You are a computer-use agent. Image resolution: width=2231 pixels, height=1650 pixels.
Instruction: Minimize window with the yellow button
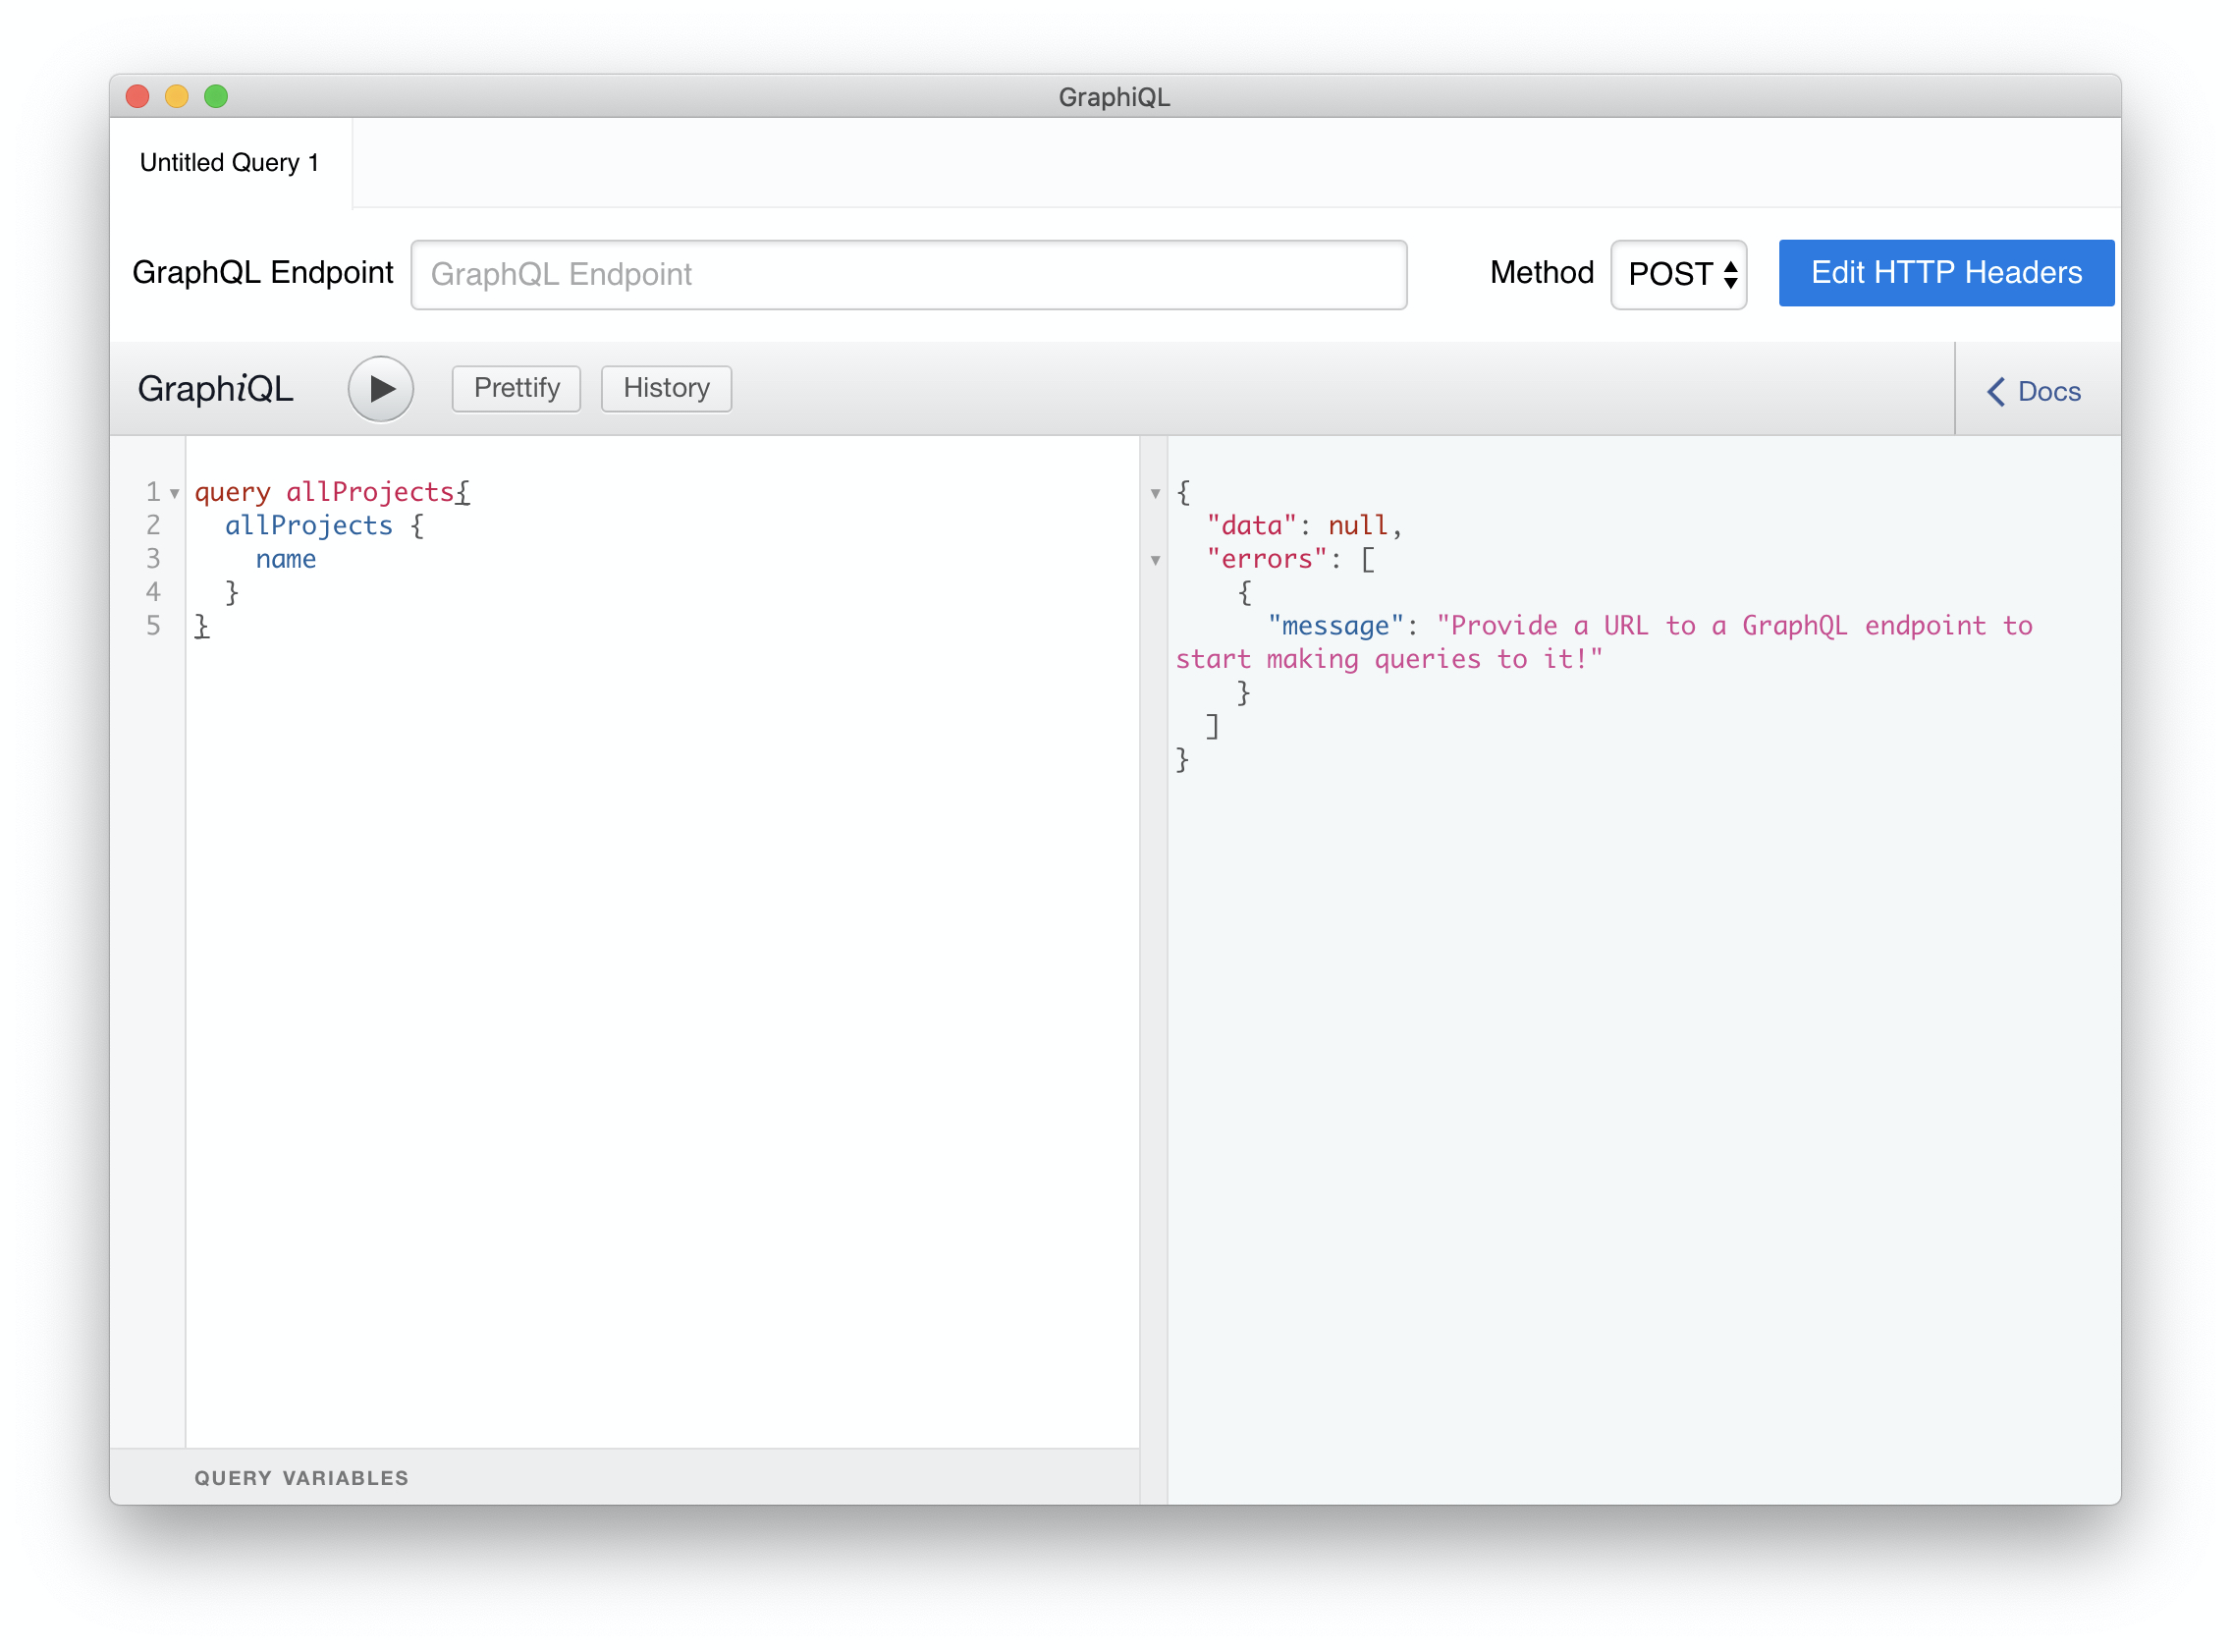pos(177,97)
